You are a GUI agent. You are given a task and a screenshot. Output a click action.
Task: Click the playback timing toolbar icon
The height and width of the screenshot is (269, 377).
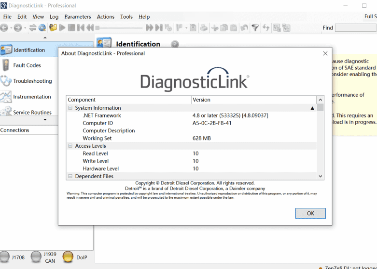[168, 28]
